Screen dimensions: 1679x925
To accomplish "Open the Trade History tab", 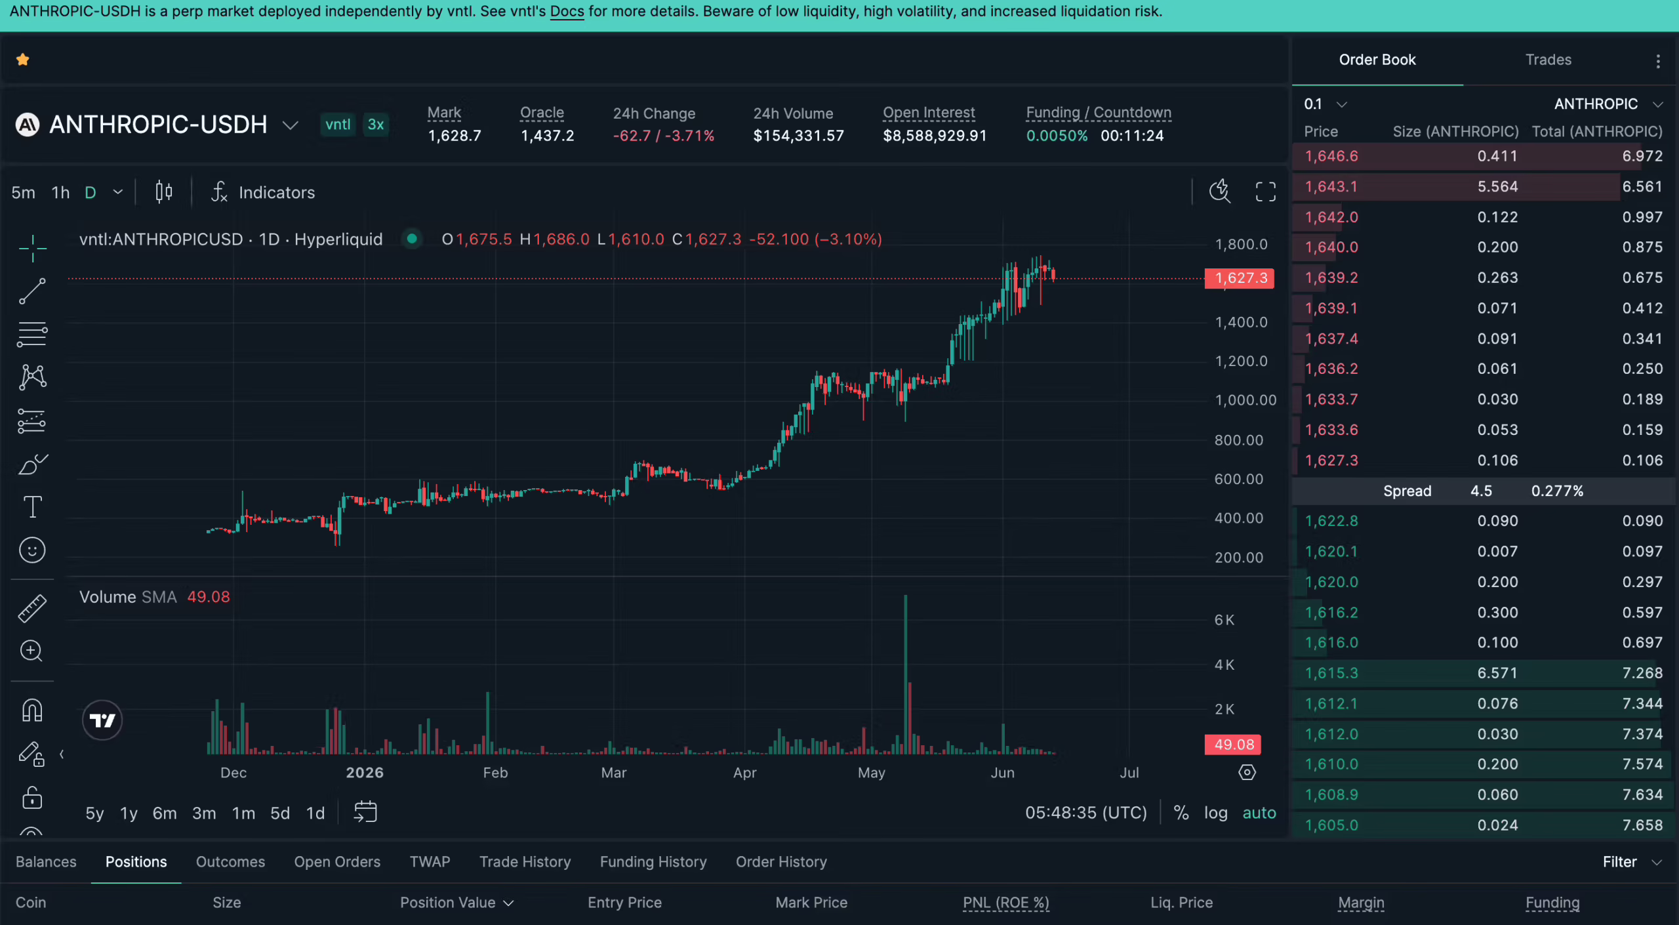I will pyautogui.click(x=525, y=861).
